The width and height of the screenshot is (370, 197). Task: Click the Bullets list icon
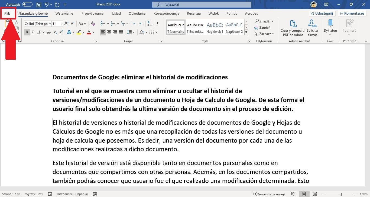point(103,24)
